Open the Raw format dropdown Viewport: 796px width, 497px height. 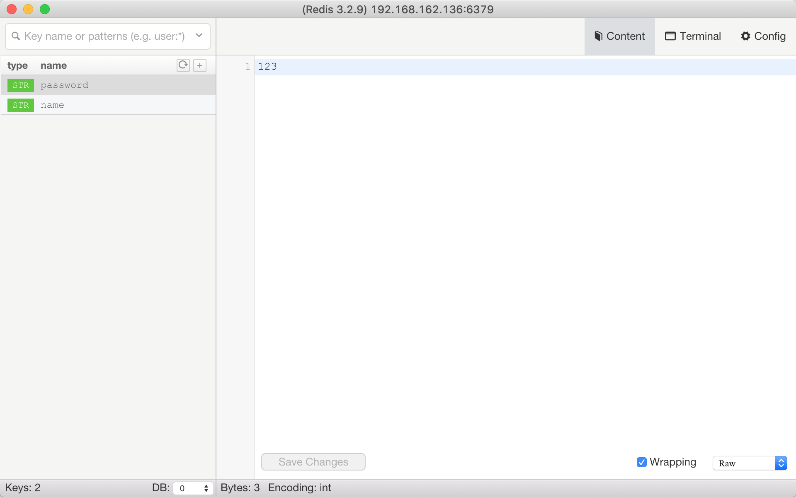coord(750,463)
